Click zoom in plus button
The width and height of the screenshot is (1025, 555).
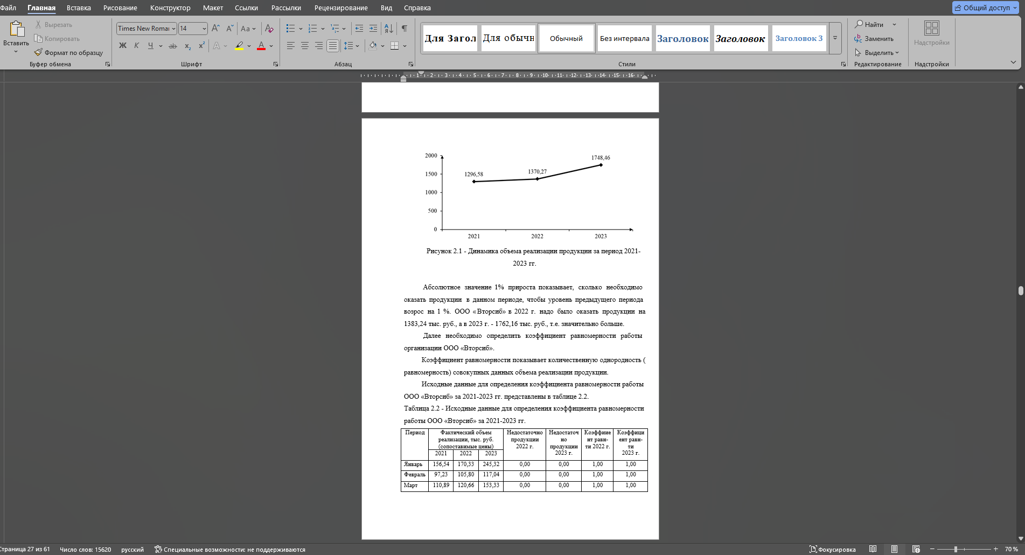point(995,549)
